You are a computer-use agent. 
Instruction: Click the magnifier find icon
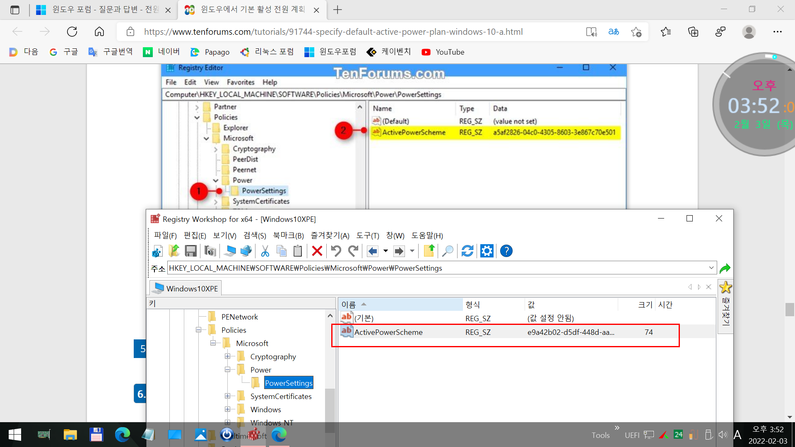click(x=448, y=251)
